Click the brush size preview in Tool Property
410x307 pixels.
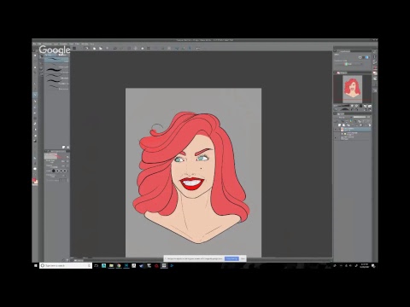[51, 156]
